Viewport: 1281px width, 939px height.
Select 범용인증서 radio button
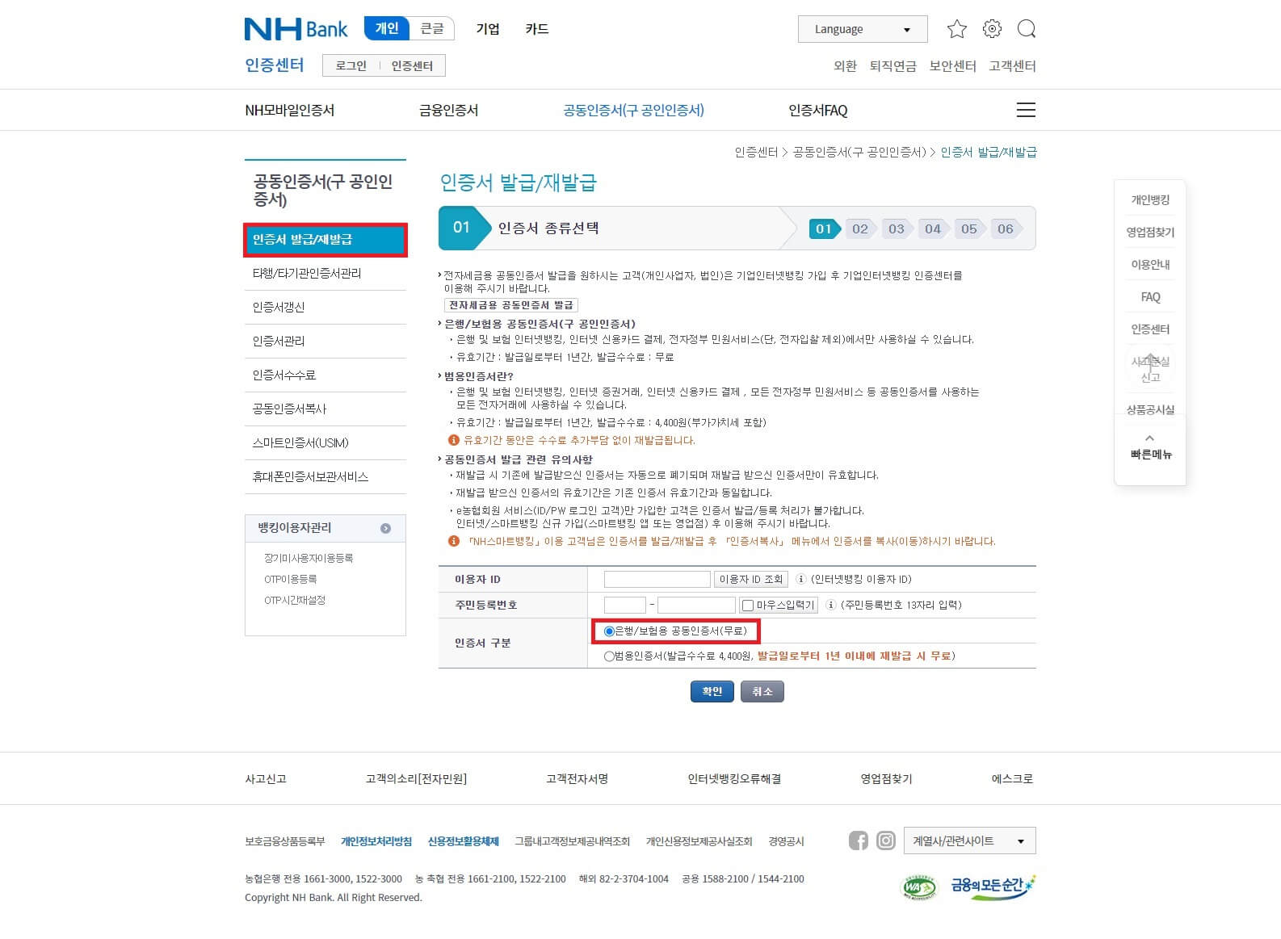click(x=609, y=656)
